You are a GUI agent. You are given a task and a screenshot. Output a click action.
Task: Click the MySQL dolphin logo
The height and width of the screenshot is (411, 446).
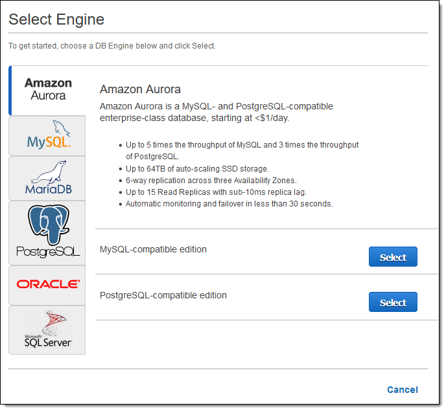[48, 135]
